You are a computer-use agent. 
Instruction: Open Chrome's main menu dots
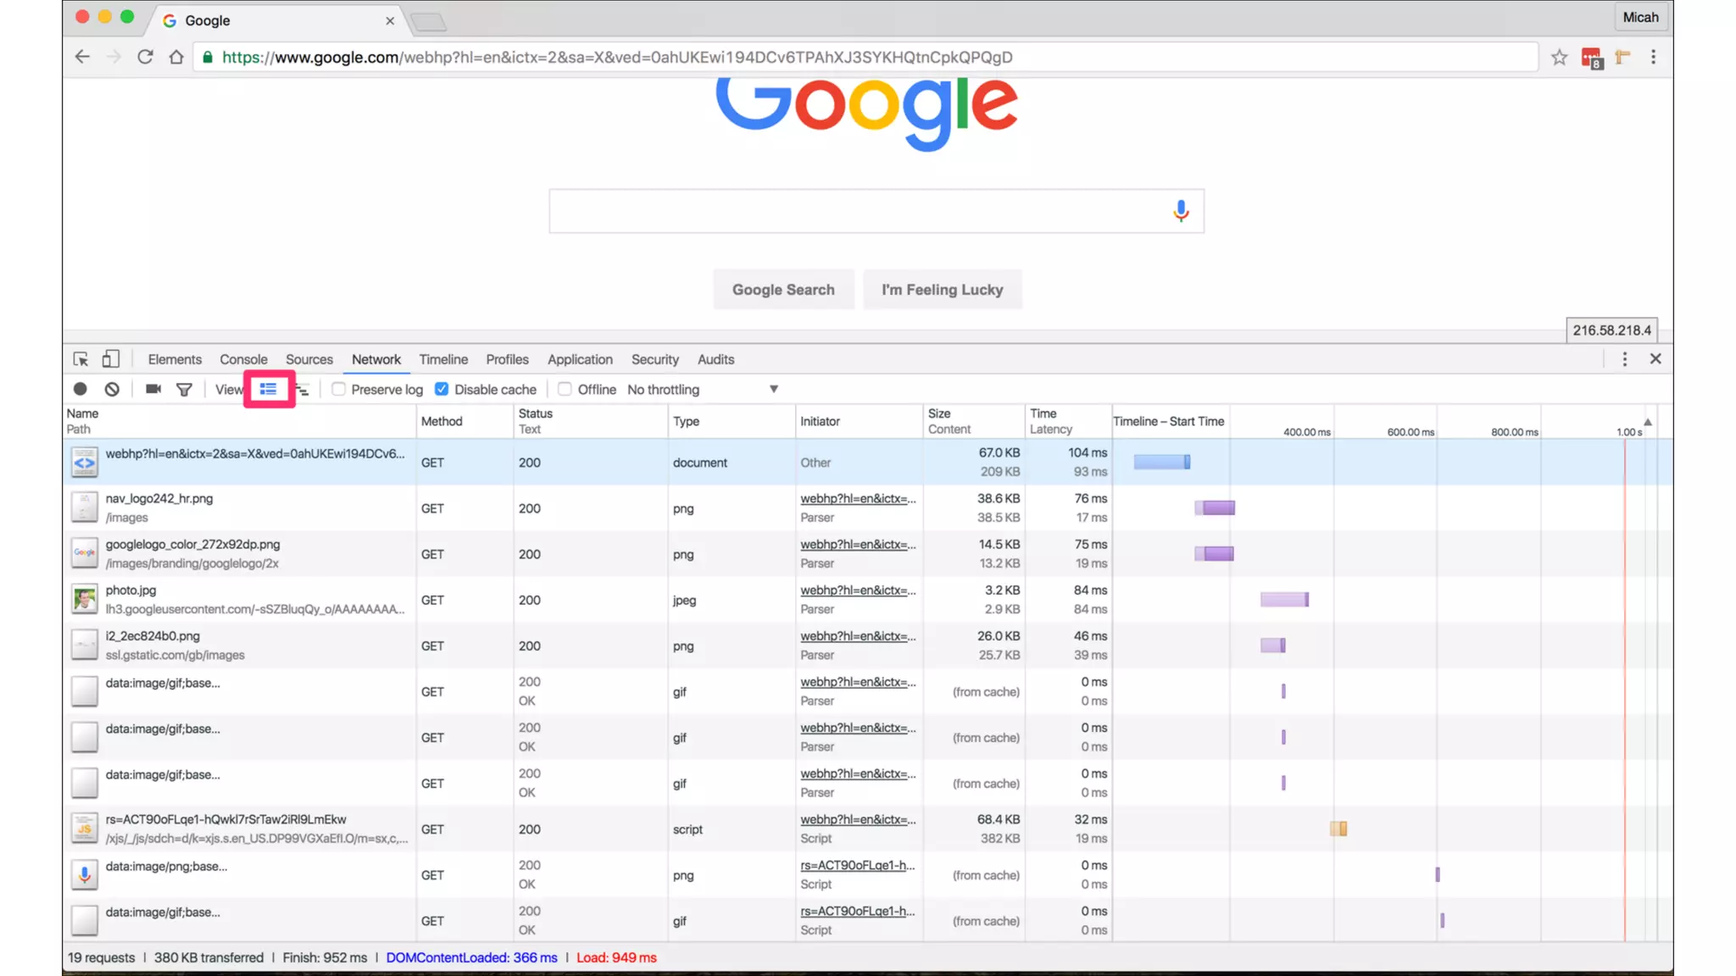[x=1653, y=58]
